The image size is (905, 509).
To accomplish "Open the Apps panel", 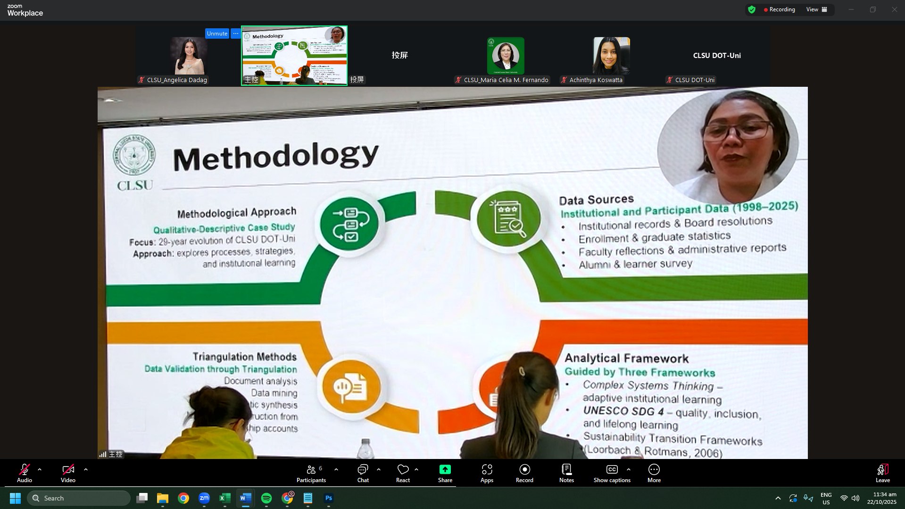I will coord(487,473).
